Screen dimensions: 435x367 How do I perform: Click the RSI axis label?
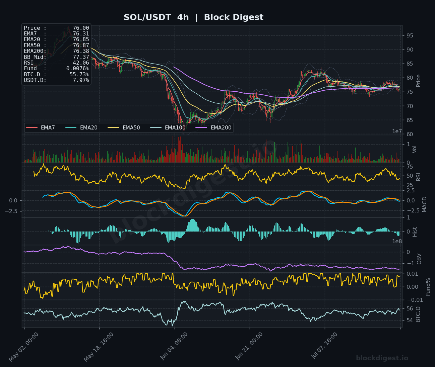point(418,177)
